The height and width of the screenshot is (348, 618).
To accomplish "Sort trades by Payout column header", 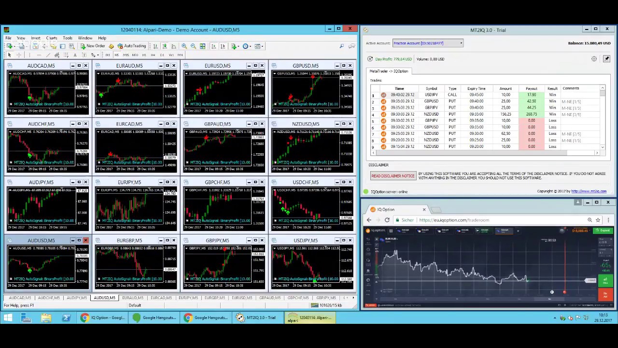I will tap(531, 88).
